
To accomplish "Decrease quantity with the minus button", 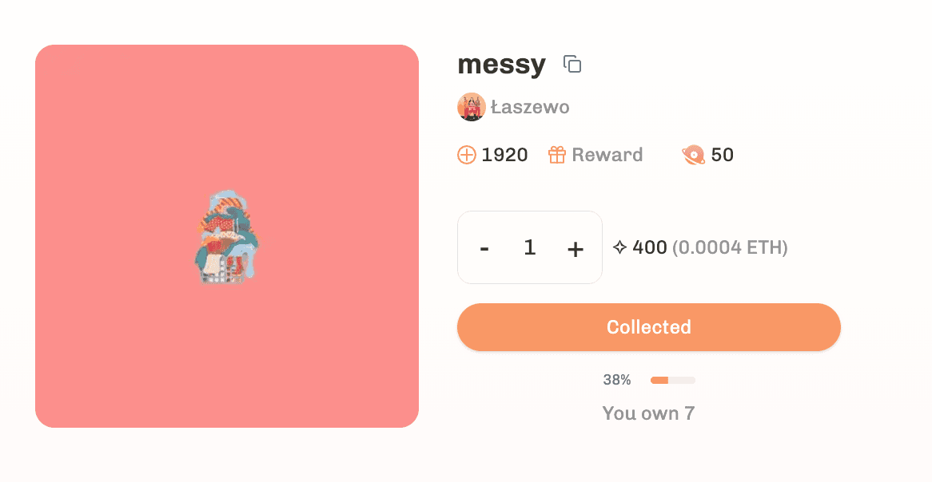I will point(484,248).
